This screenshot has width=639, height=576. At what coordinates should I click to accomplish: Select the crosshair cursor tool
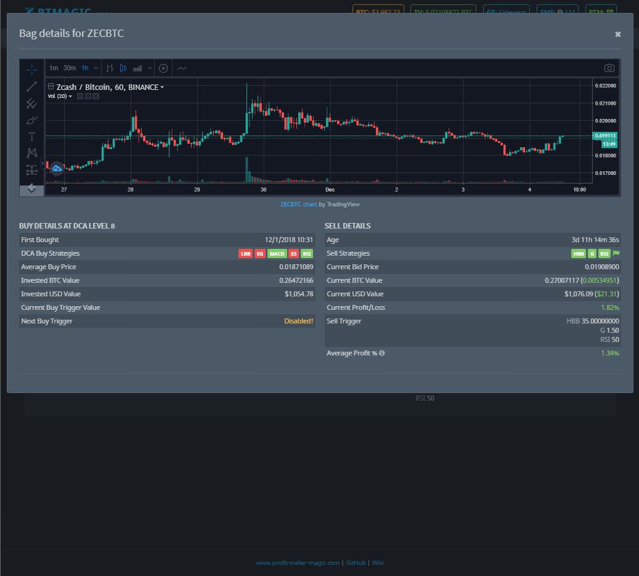[31, 70]
